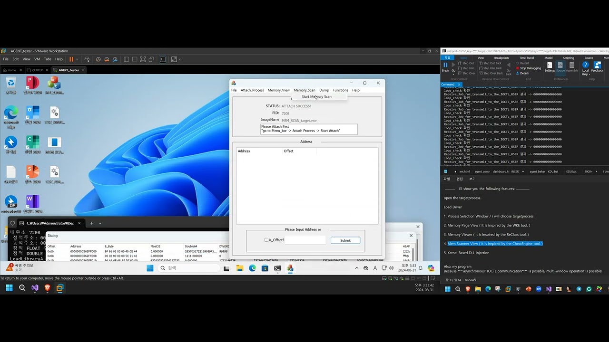Viewport: 609px width, 342px height.
Task: Click VMware console view terminal icon
Action: pos(163,59)
